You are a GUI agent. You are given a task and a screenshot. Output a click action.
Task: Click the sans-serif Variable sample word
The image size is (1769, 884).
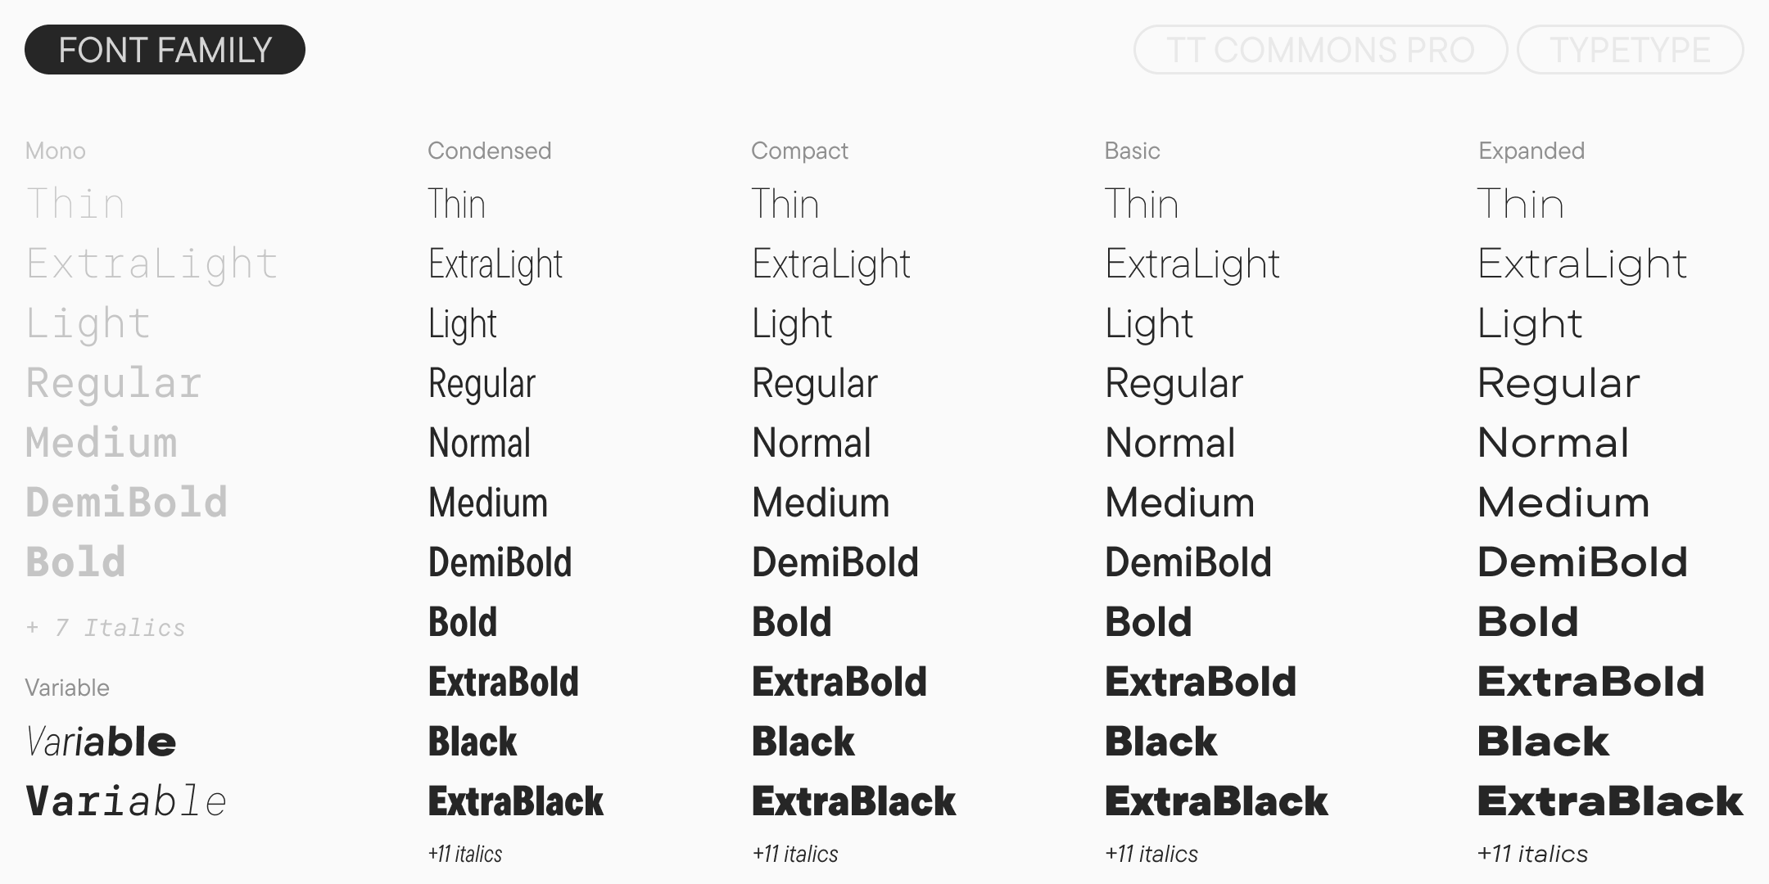[101, 742]
